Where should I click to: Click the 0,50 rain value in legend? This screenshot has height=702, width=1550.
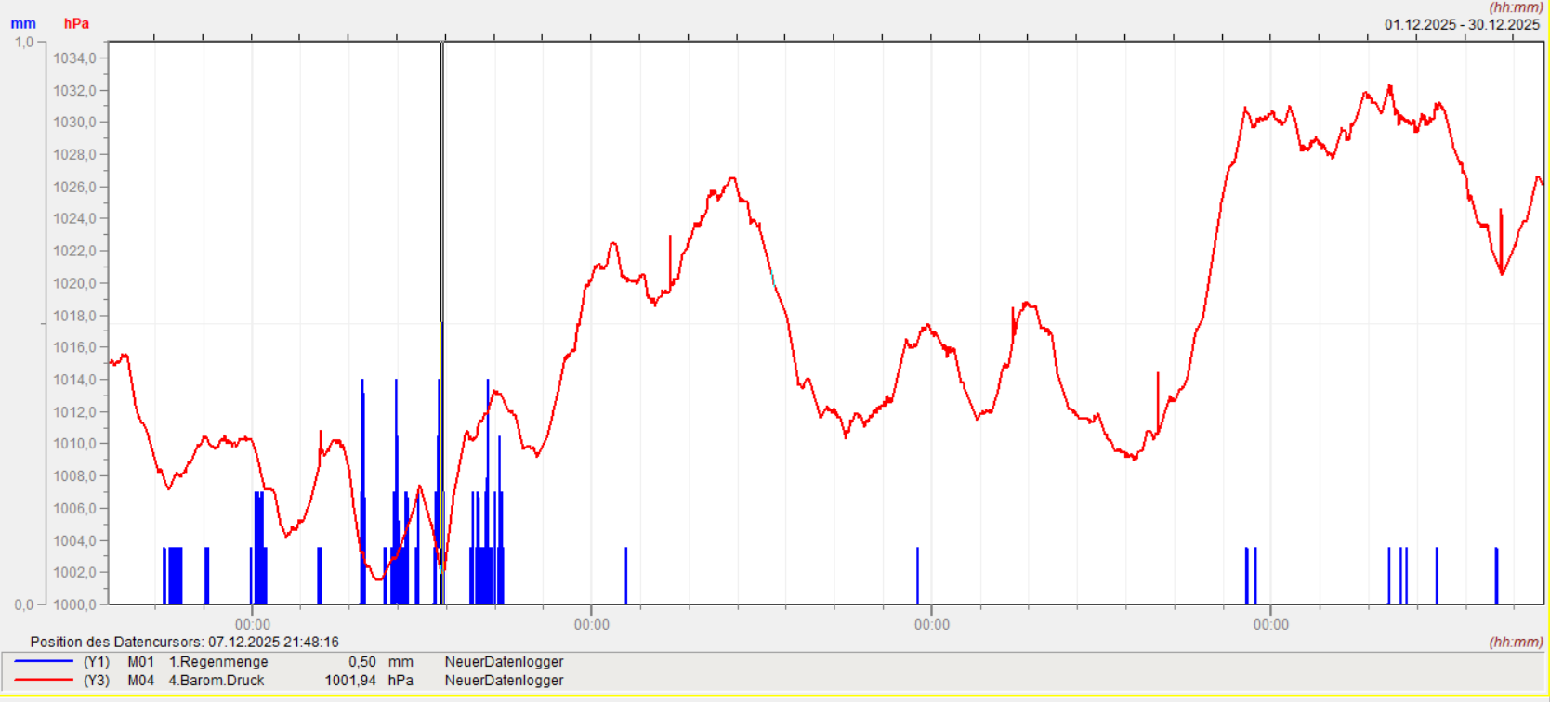point(362,662)
